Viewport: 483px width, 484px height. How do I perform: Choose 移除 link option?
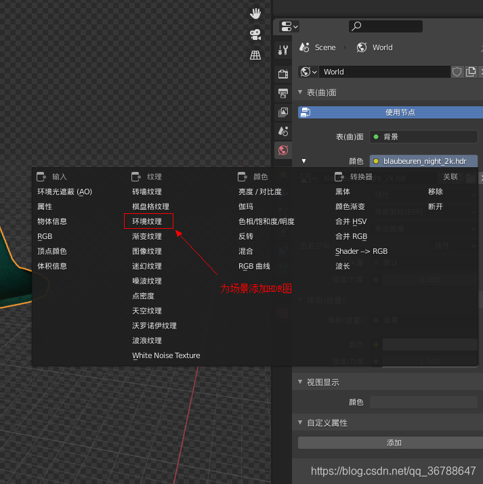(436, 192)
